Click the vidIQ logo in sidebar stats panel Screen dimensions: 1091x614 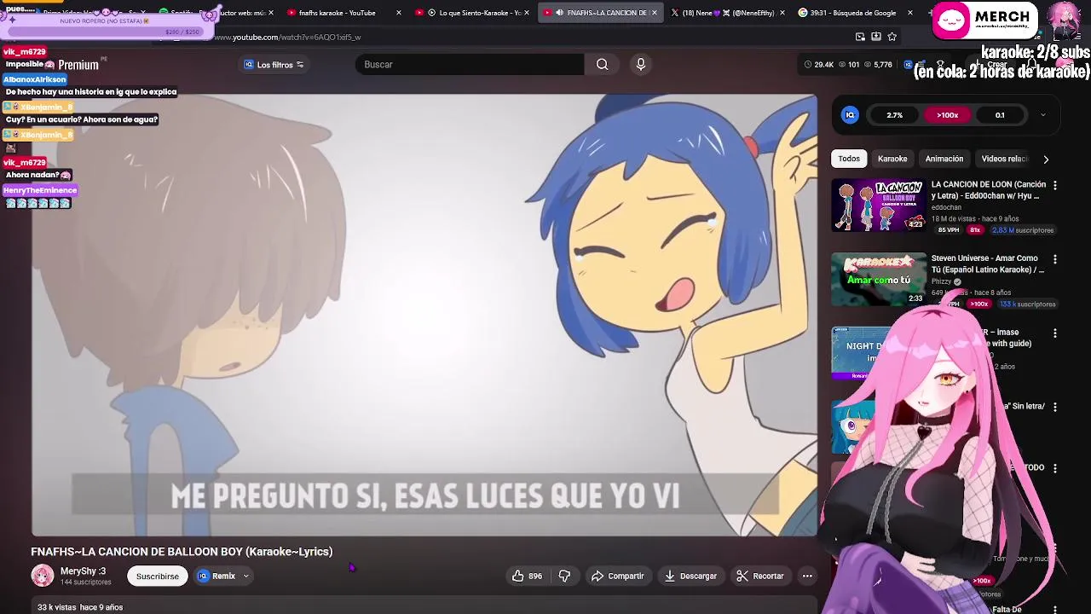[x=850, y=115]
